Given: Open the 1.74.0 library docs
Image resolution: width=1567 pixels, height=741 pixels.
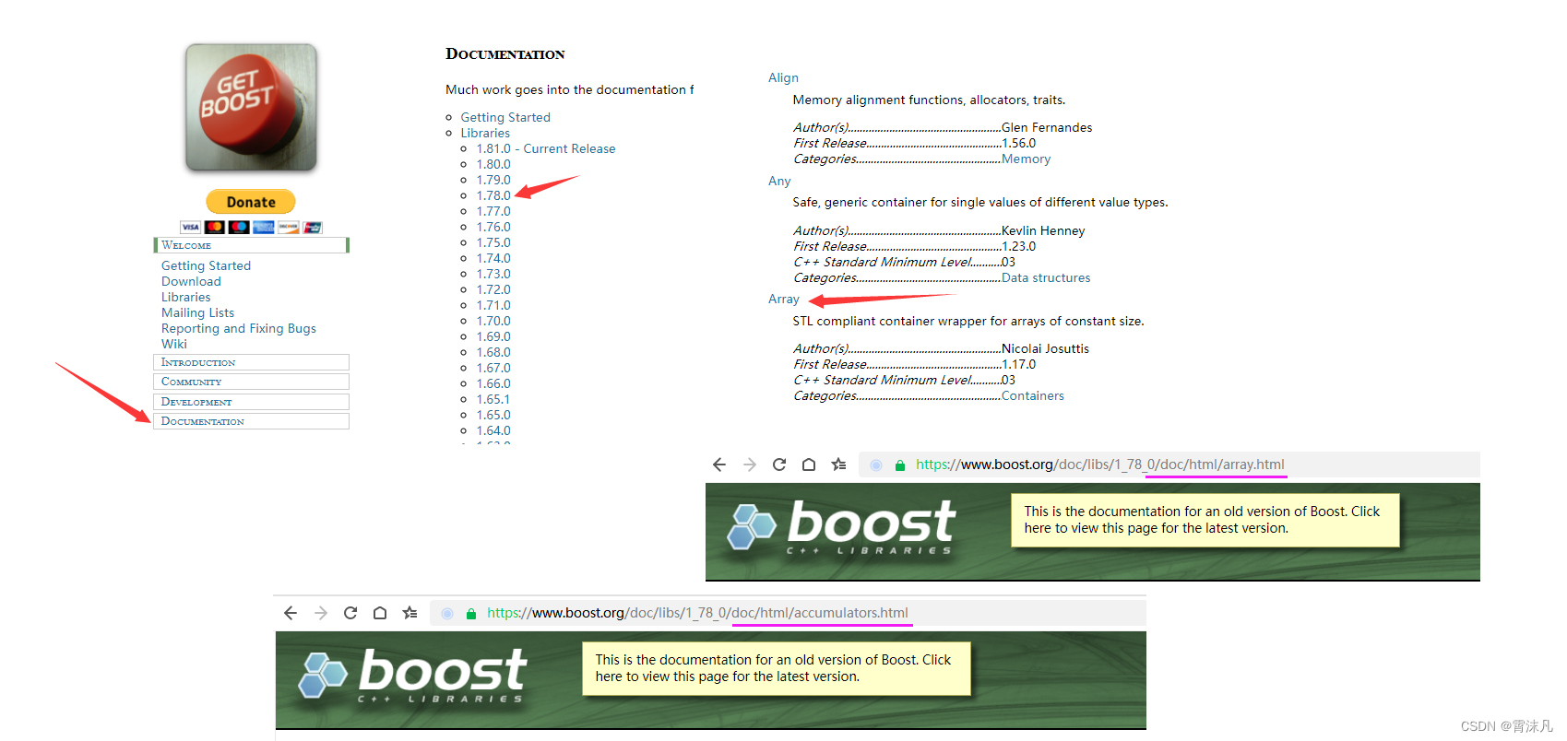Looking at the screenshot, I should coord(493,258).
